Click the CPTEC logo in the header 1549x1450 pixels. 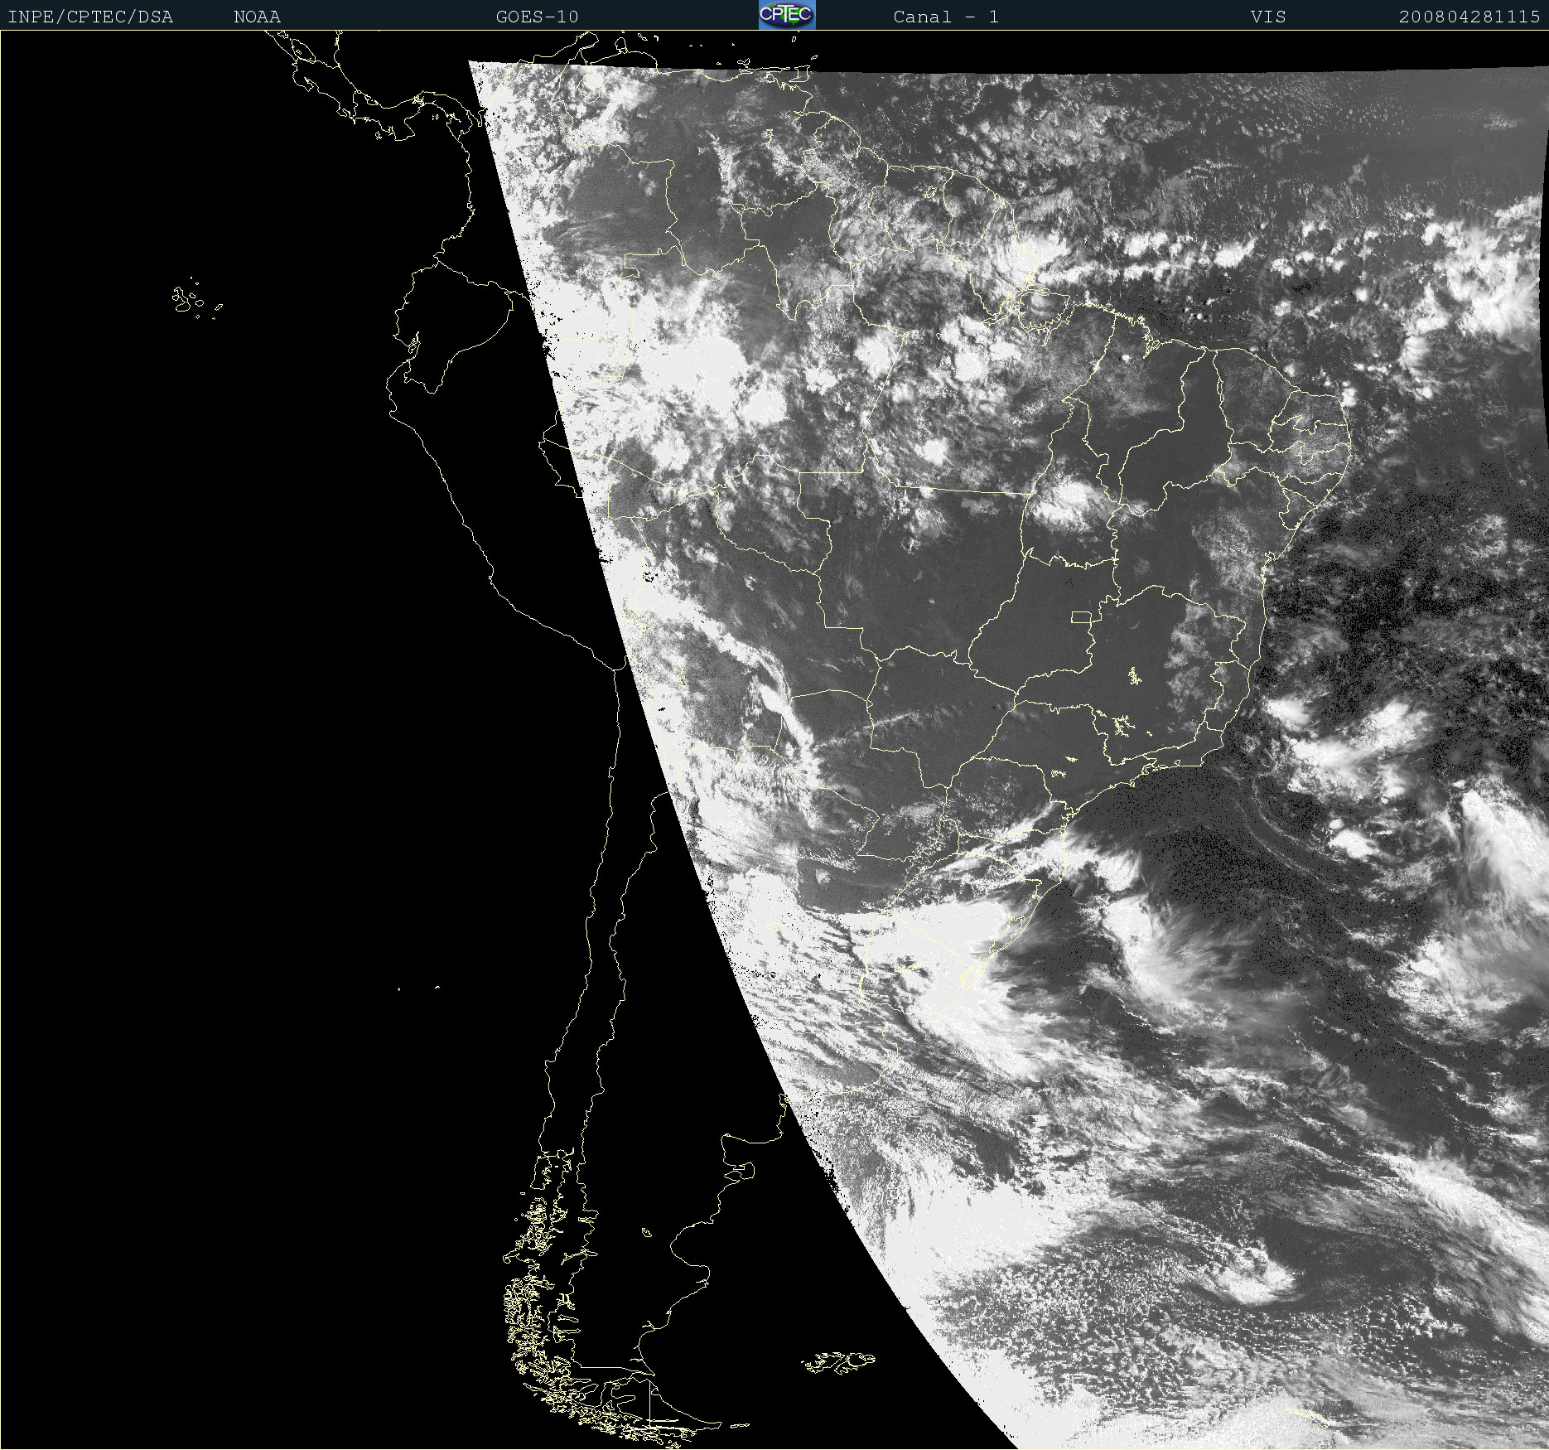[x=787, y=15]
